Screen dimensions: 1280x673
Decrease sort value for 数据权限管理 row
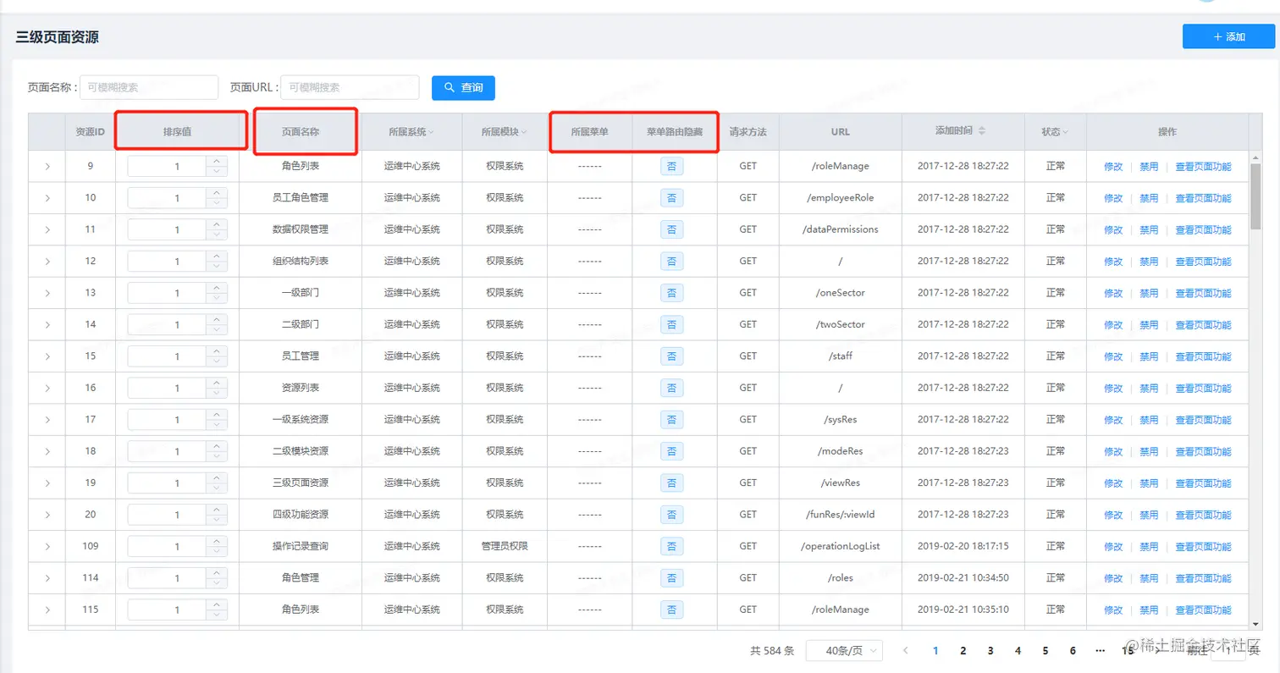click(x=218, y=234)
